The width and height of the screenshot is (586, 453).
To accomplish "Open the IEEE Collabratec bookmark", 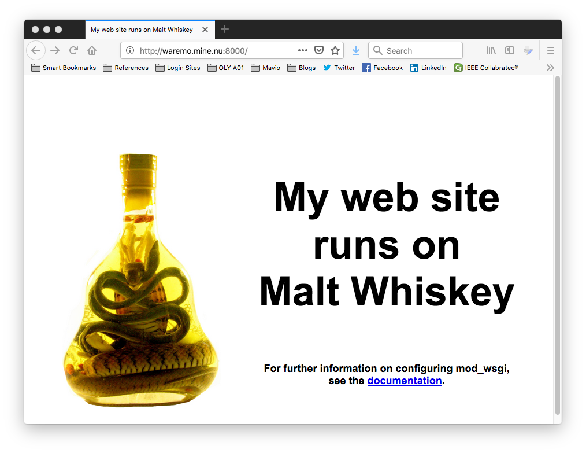I will (486, 68).
